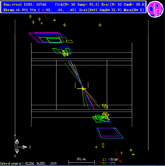Click the OPAL logo in the corner
The image size is (165, 166).
(x=155, y=9)
